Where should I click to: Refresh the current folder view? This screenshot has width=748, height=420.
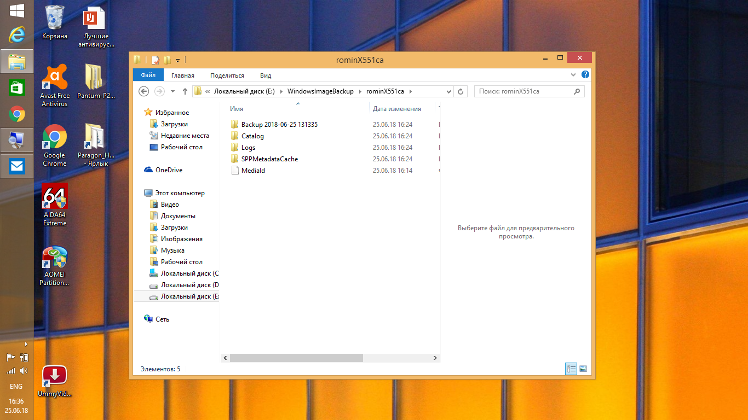pos(461,91)
